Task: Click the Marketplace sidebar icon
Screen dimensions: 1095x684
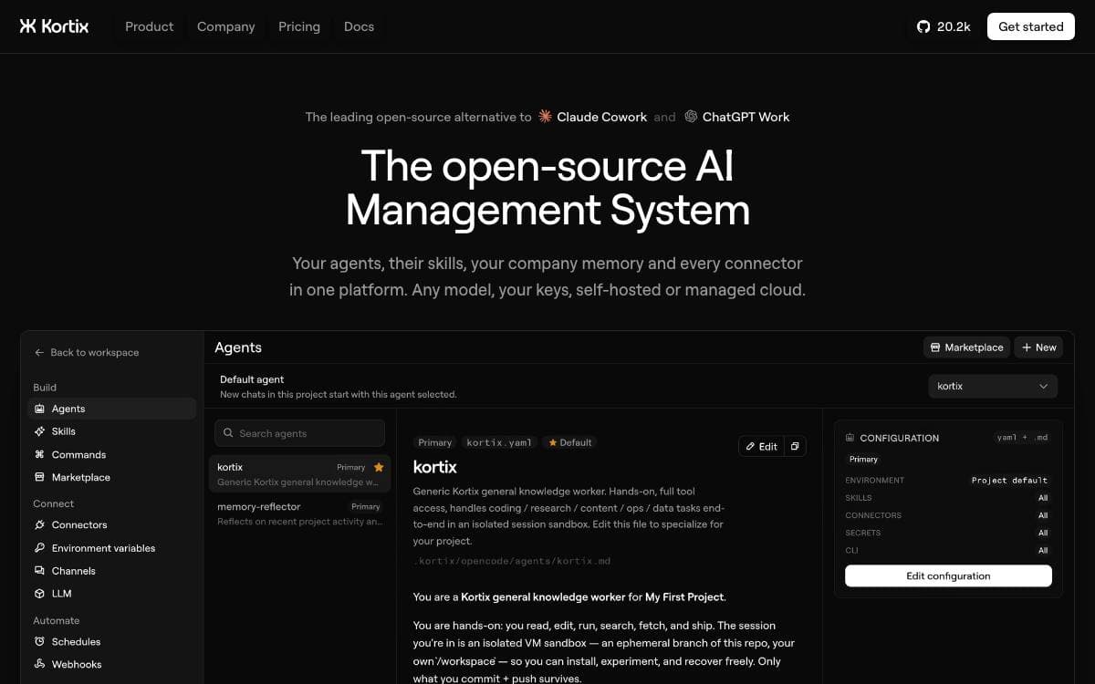Action: [39, 477]
